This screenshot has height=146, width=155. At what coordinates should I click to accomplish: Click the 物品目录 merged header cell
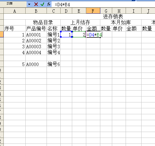[x=43, y=22]
